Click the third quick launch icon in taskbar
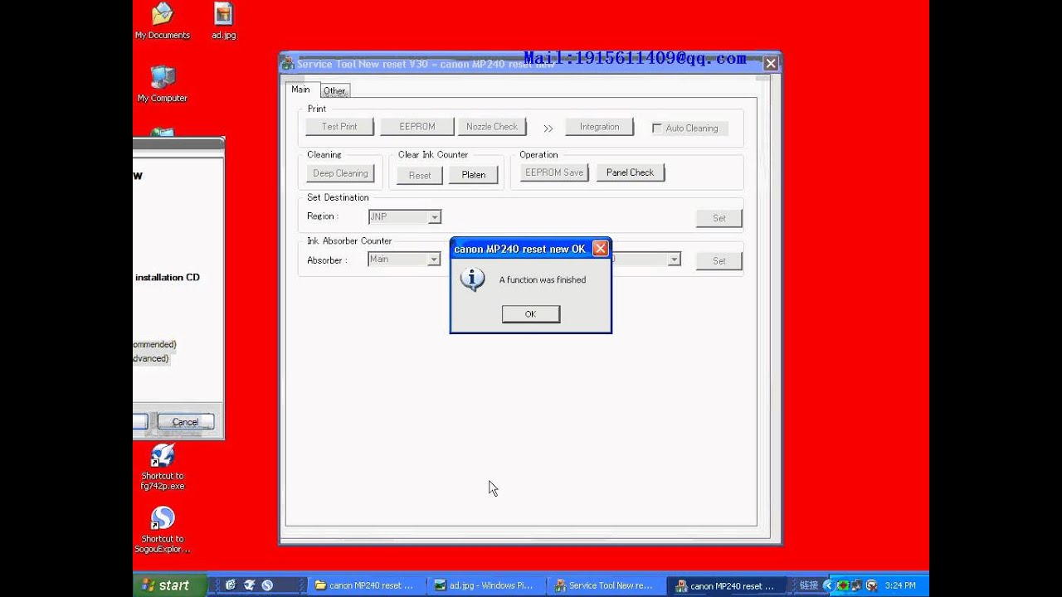 tap(267, 585)
